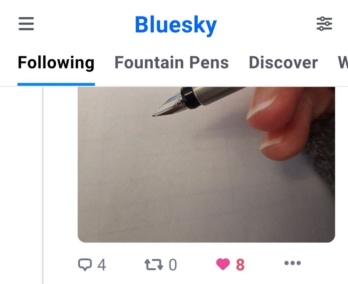Click the Bluesky title to scroll home
Screen dimensions: 348x284
(175, 24)
